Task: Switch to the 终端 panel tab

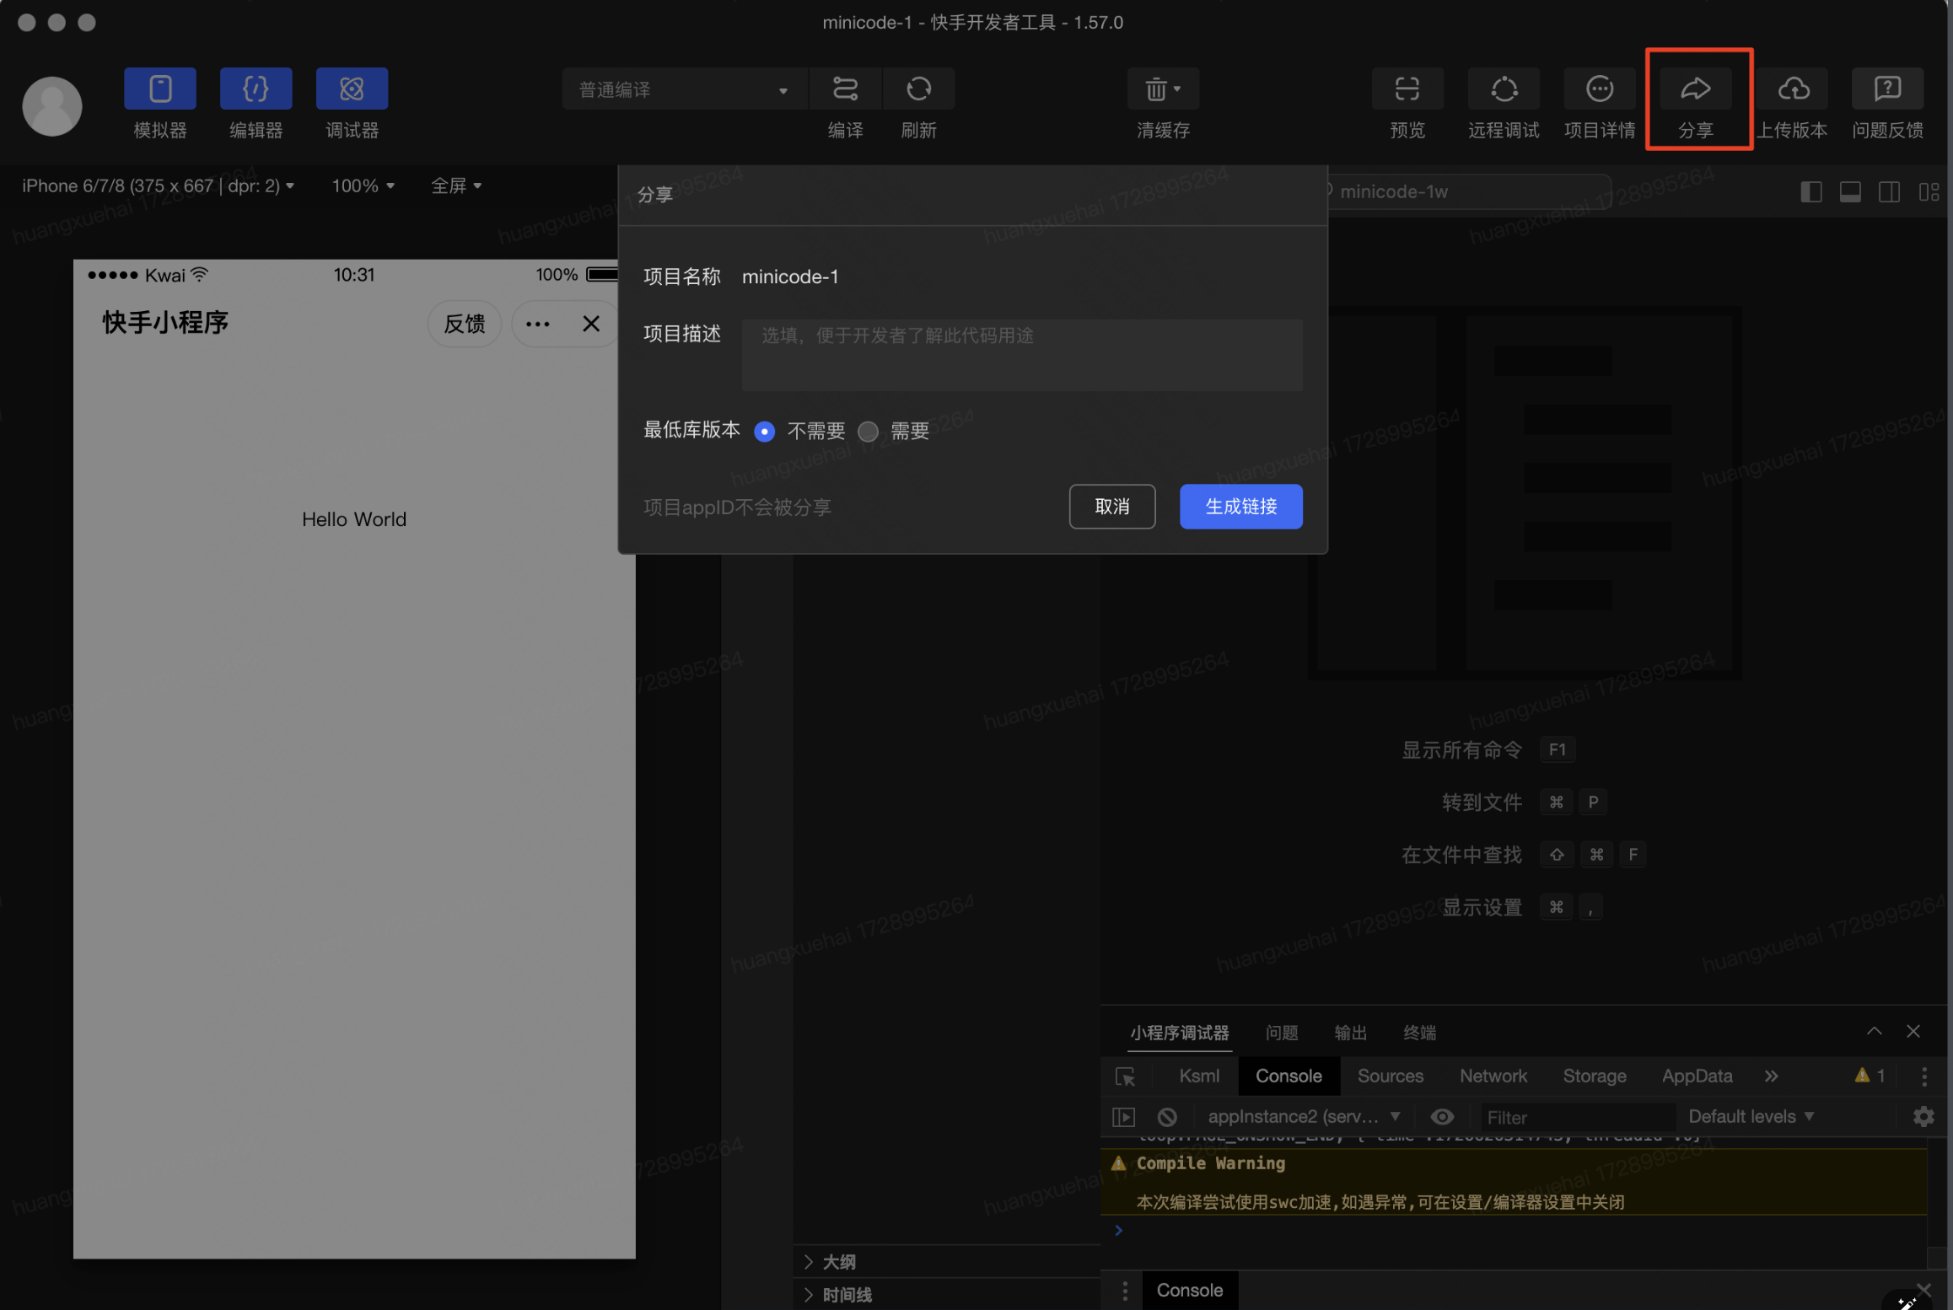Action: point(1419,1033)
